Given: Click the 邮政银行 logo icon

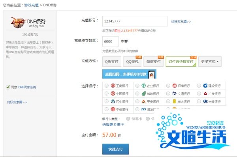Looking at the screenshot, I should pyautogui.click(x=144, y=93).
